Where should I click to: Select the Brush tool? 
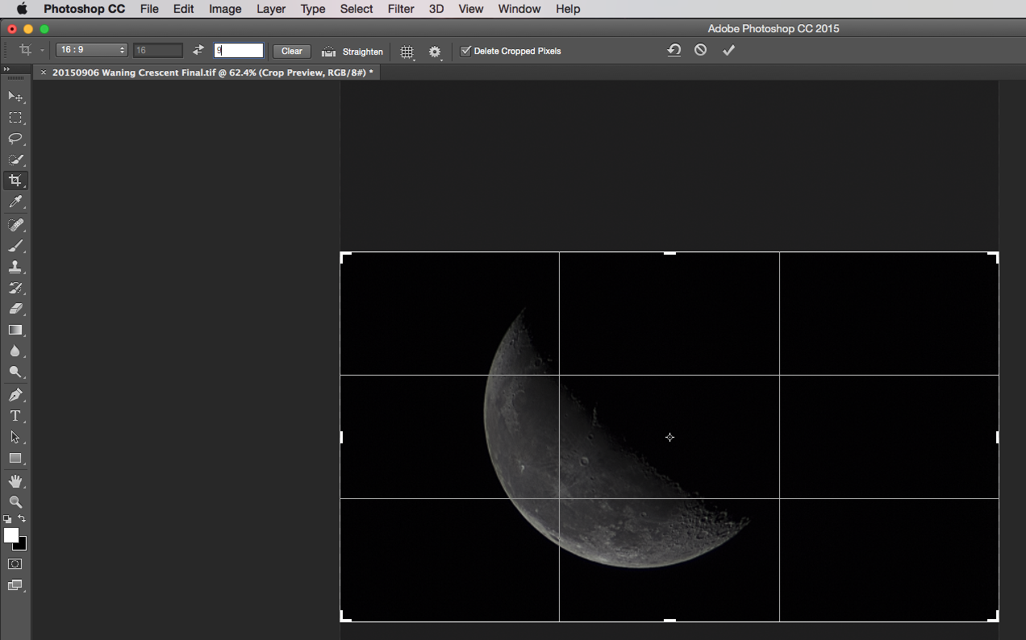point(15,246)
